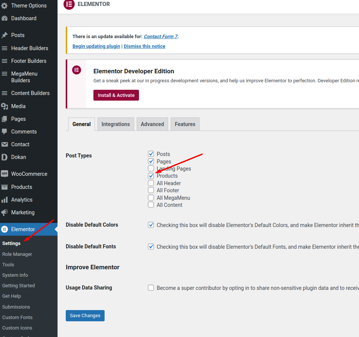Click the MegaMenu Builders menu icon
Screen dimensions: 359x337
click(x=4, y=74)
